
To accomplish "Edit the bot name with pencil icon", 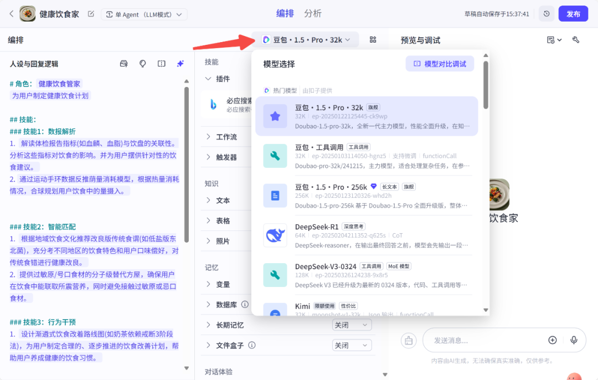I will click(91, 14).
